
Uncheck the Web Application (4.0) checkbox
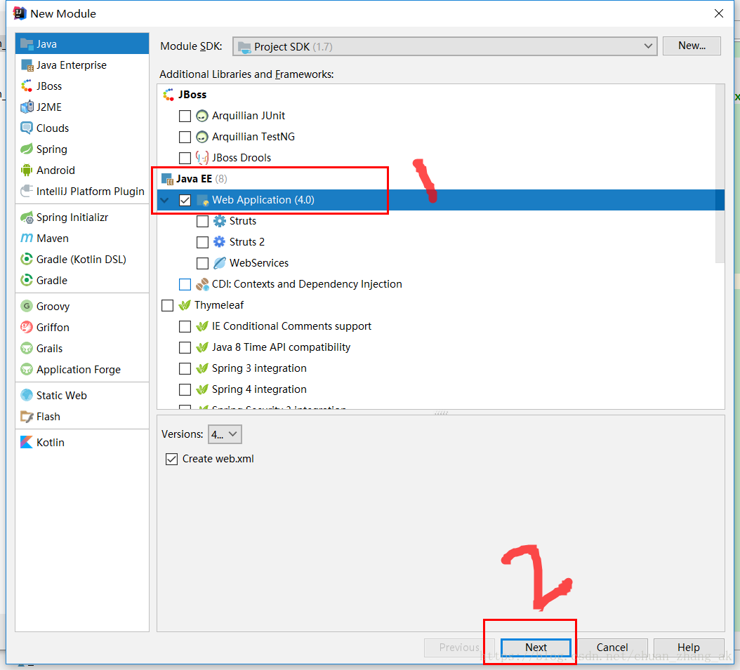(x=185, y=200)
